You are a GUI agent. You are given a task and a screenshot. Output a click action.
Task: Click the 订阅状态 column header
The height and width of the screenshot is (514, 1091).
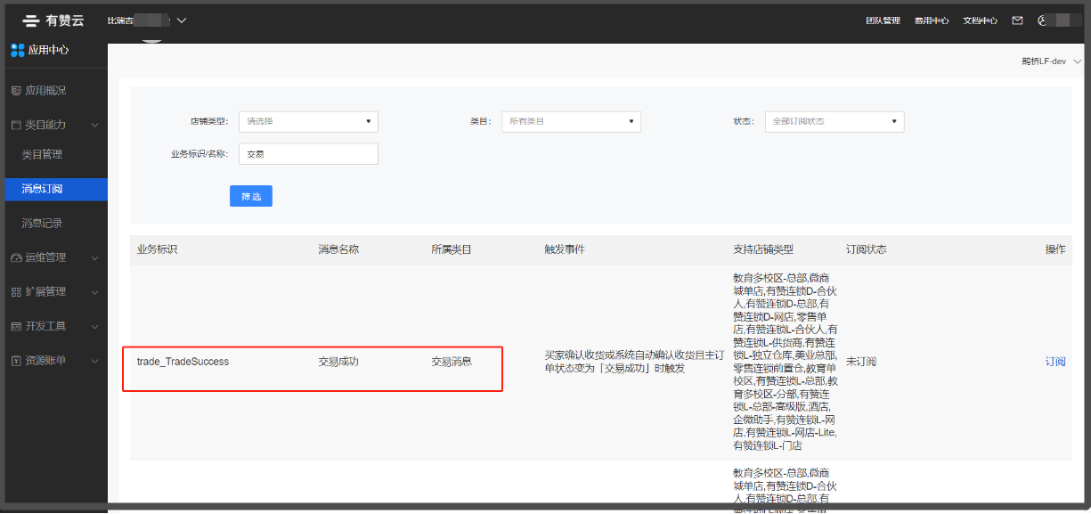[867, 249]
